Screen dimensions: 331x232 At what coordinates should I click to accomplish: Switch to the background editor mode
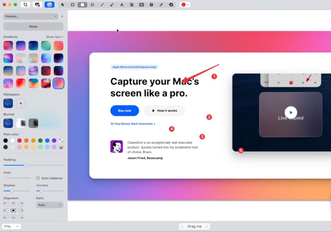[49, 5]
